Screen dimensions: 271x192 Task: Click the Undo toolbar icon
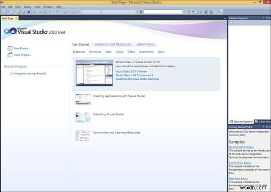[50, 12]
